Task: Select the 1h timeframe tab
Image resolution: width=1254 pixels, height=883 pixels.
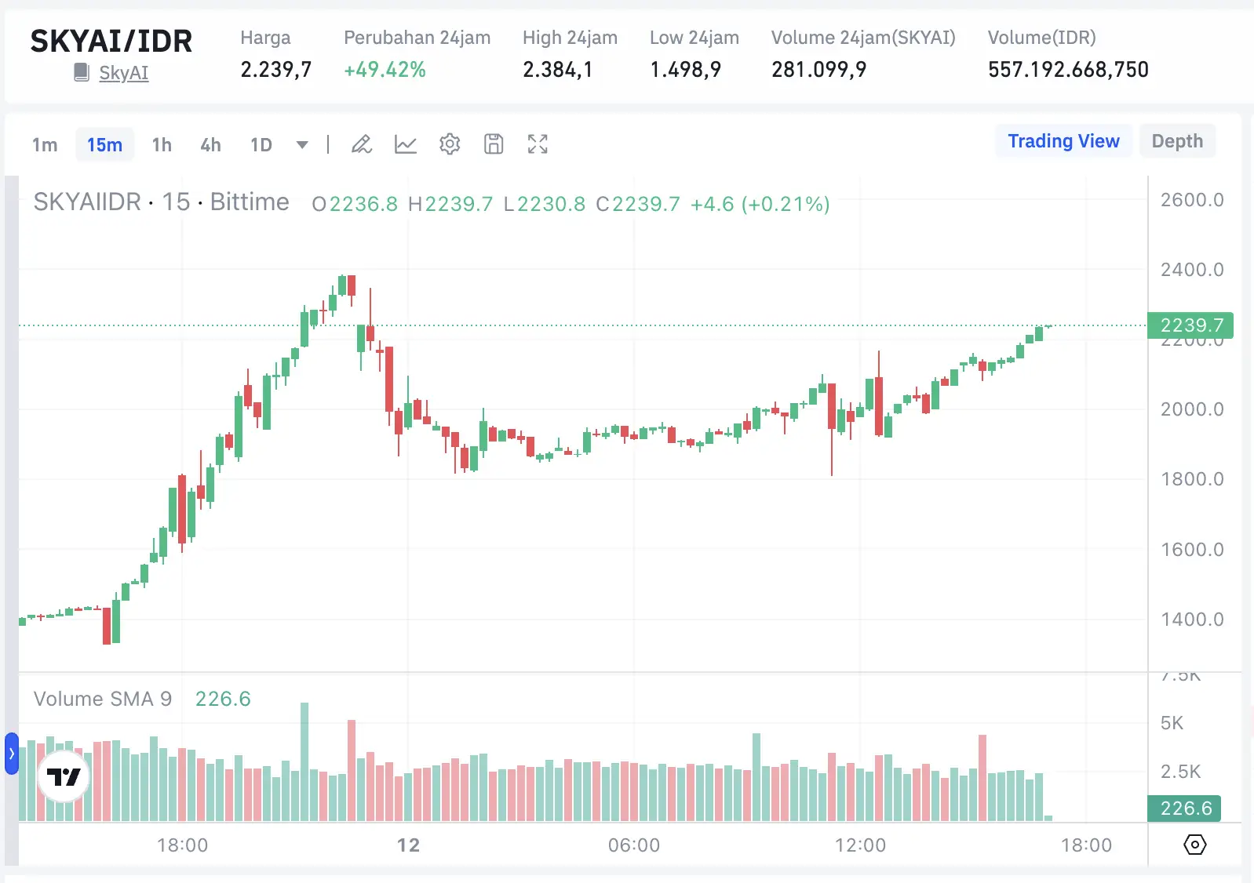Action: pos(162,144)
